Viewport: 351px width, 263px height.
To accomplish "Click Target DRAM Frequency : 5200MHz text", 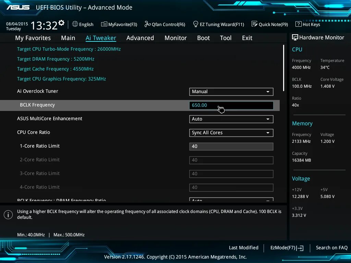I will click(56, 59).
